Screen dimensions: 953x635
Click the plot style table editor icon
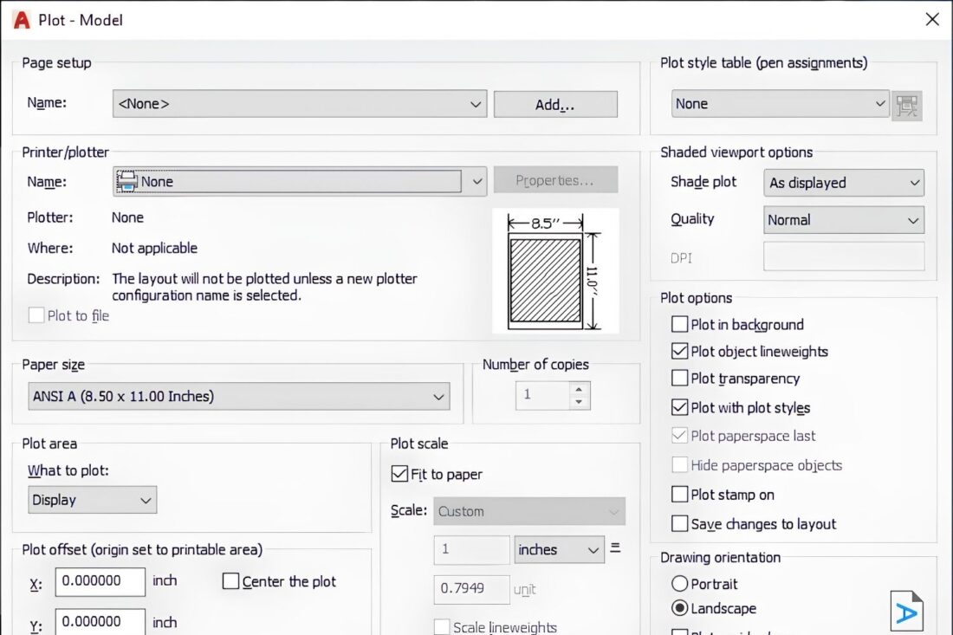click(907, 105)
